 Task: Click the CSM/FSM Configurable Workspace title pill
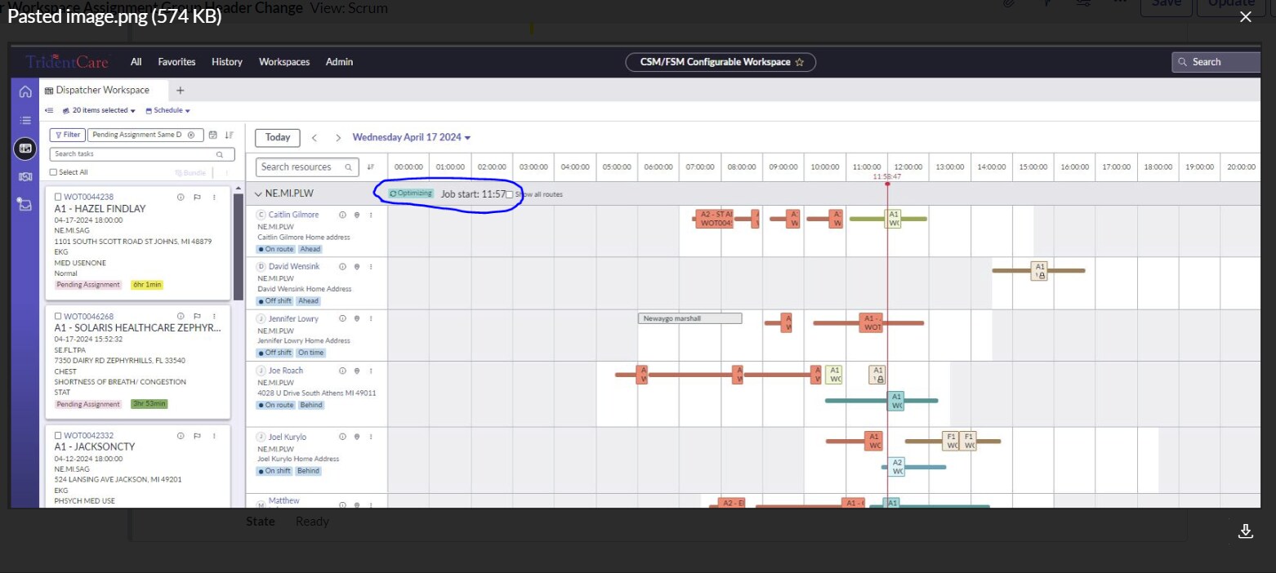(721, 62)
